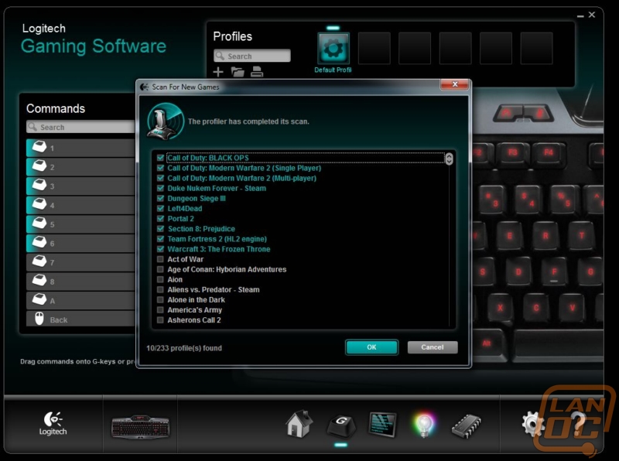Image resolution: width=619 pixels, height=461 pixels.
Task: Click the F3 key on keyboard image
Action: (512, 152)
